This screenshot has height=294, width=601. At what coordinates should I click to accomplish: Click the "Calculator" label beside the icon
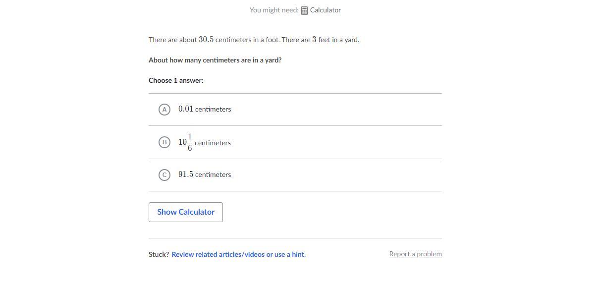(x=326, y=10)
